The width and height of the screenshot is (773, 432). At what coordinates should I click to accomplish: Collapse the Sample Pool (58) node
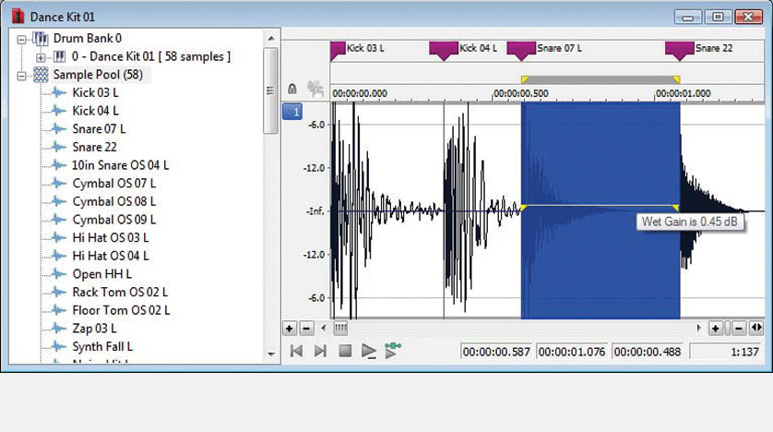[x=23, y=75]
